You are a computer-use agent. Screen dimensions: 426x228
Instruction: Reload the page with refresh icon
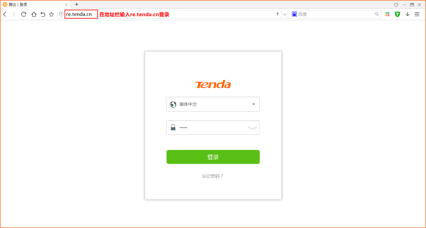click(x=24, y=14)
